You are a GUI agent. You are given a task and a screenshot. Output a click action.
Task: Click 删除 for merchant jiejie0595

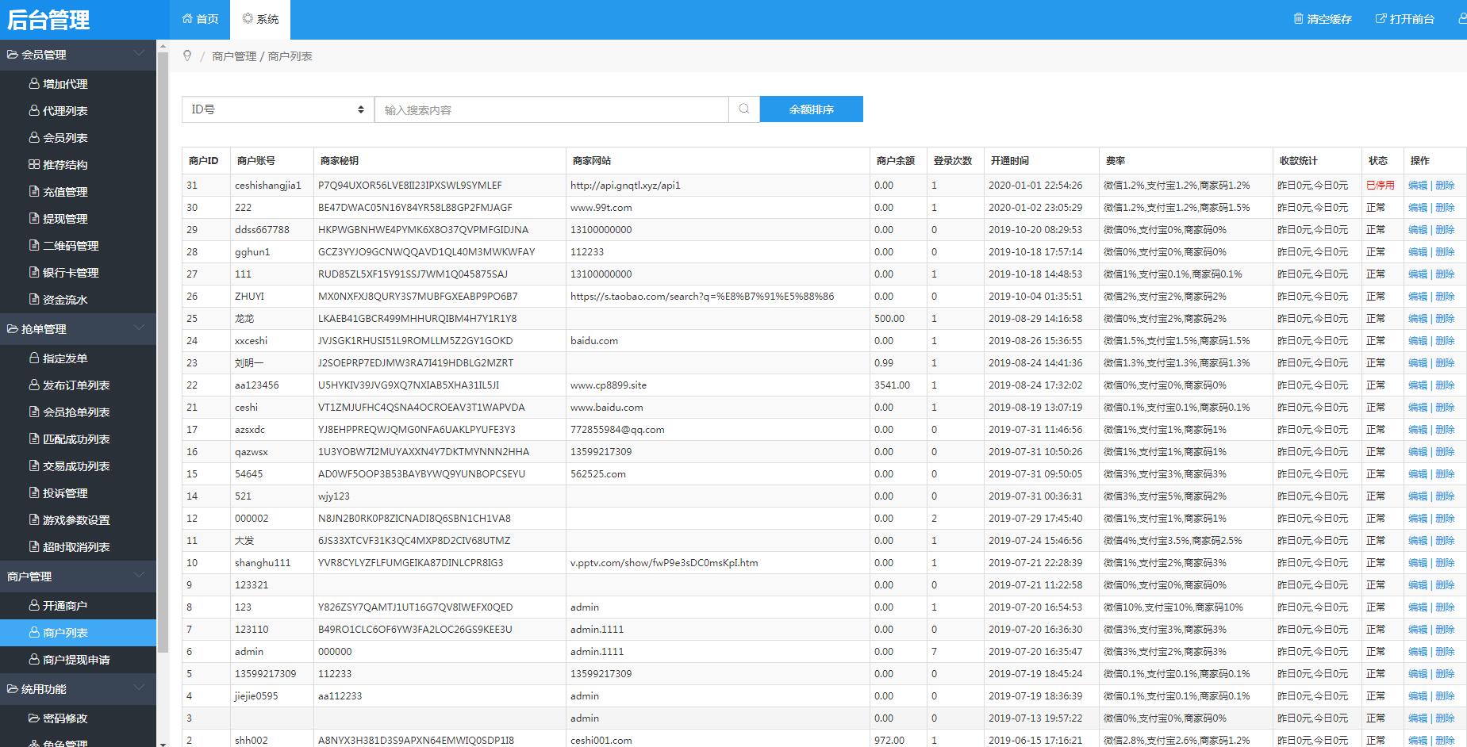1445,695
